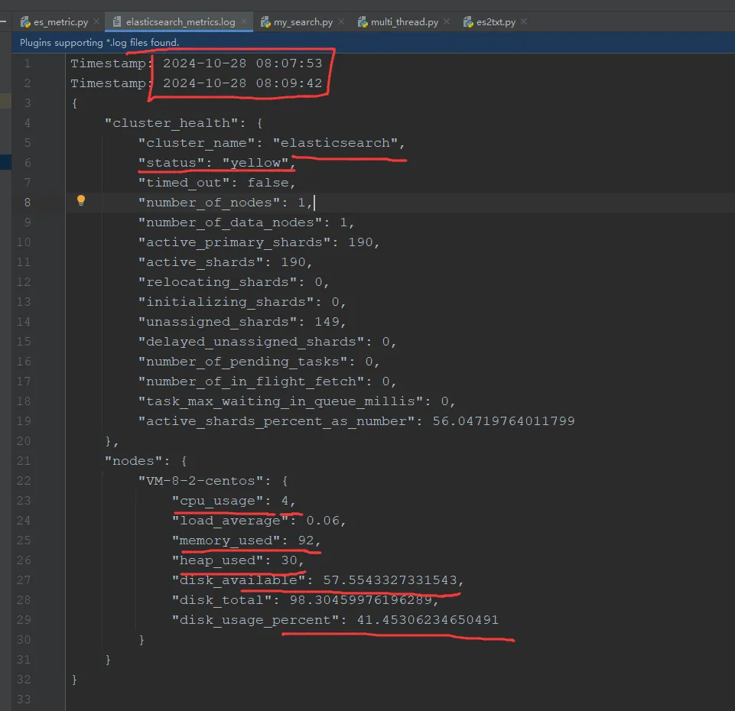Click the disk_usage_percent value 41.45306234650491

(428, 620)
